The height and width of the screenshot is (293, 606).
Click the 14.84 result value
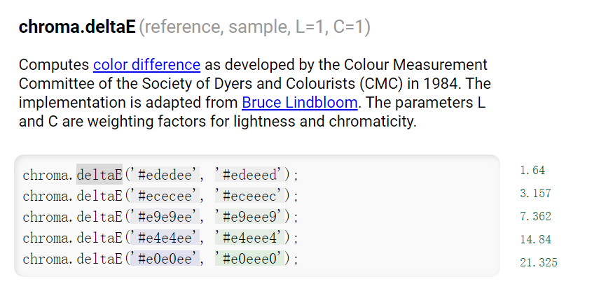pyautogui.click(x=536, y=239)
